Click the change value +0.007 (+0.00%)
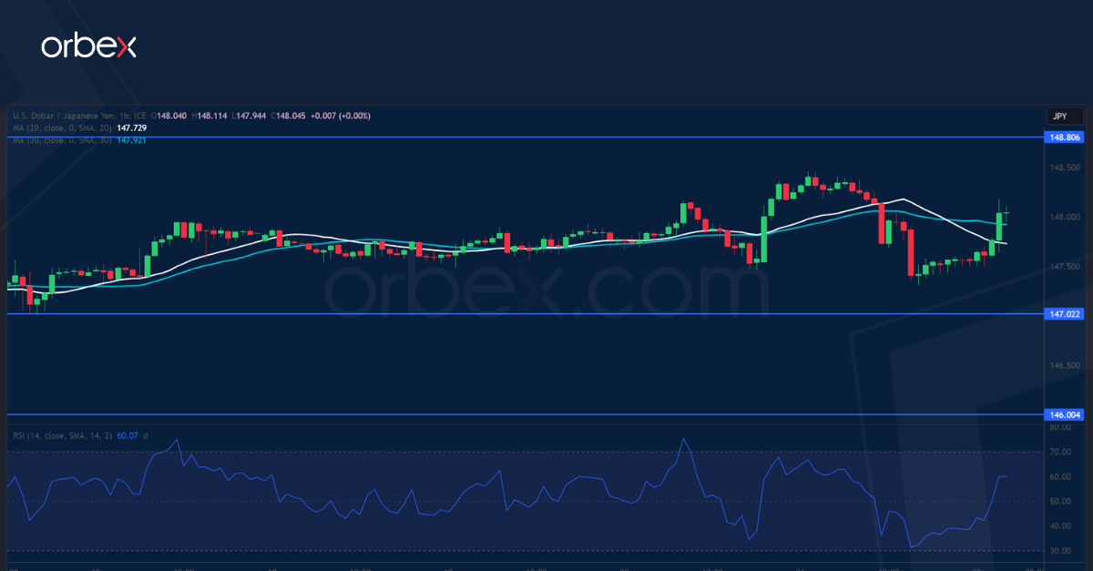Viewport: 1093px width, 571px height. (341, 116)
